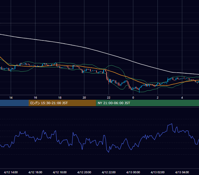Click the '16' hour label on price chart axis
This screenshot has width=199, height=175.
(x=35, y=98)
